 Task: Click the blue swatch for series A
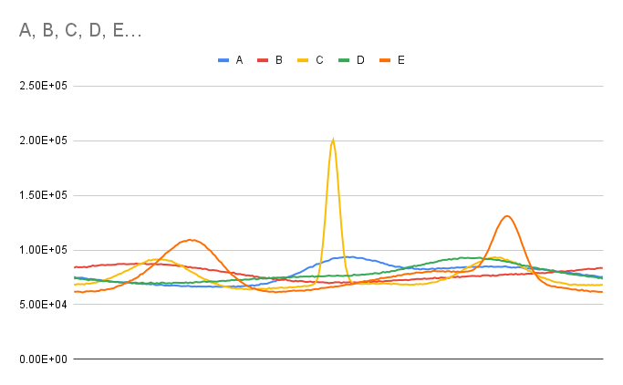tap(223, 60)
